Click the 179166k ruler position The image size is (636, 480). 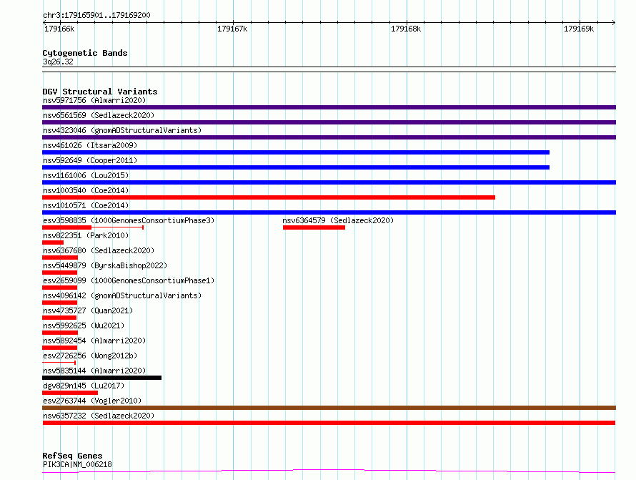pos(59,29)
